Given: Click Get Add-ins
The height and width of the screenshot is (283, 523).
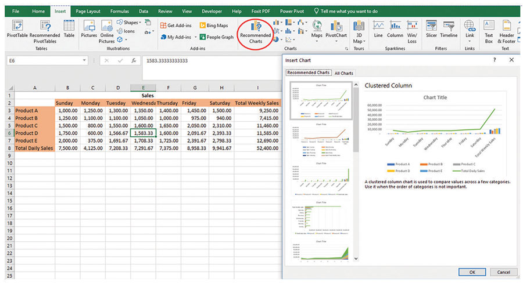Looking at the screenshot, I should 175,26.
